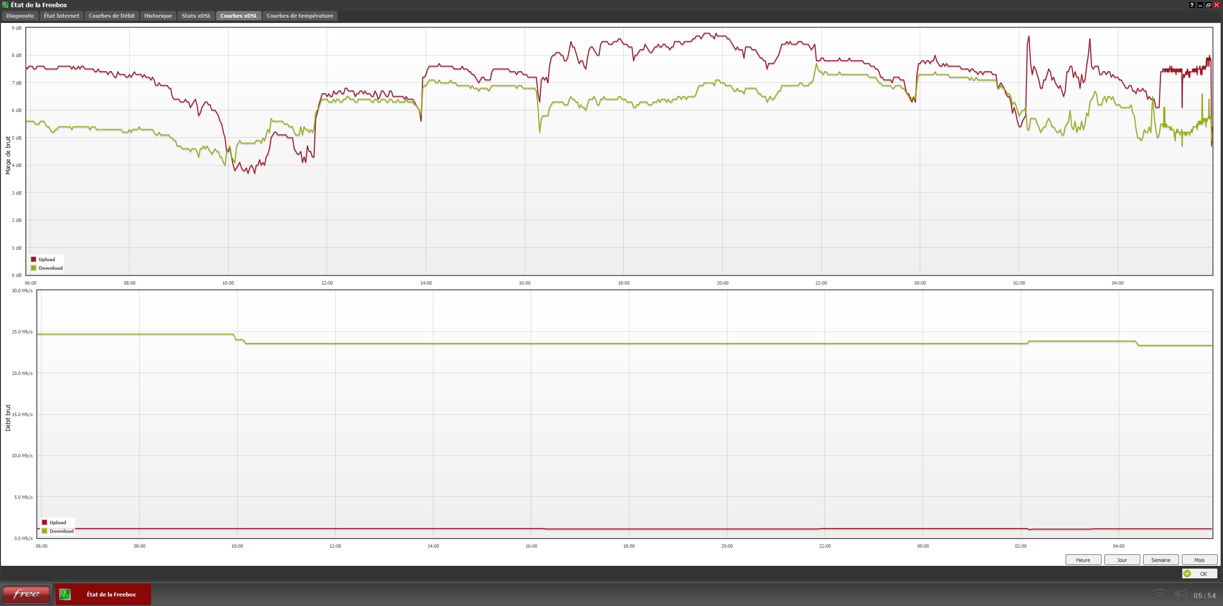Open the Free start menu button
1223x606 pixels.
(x=26, y=594)
